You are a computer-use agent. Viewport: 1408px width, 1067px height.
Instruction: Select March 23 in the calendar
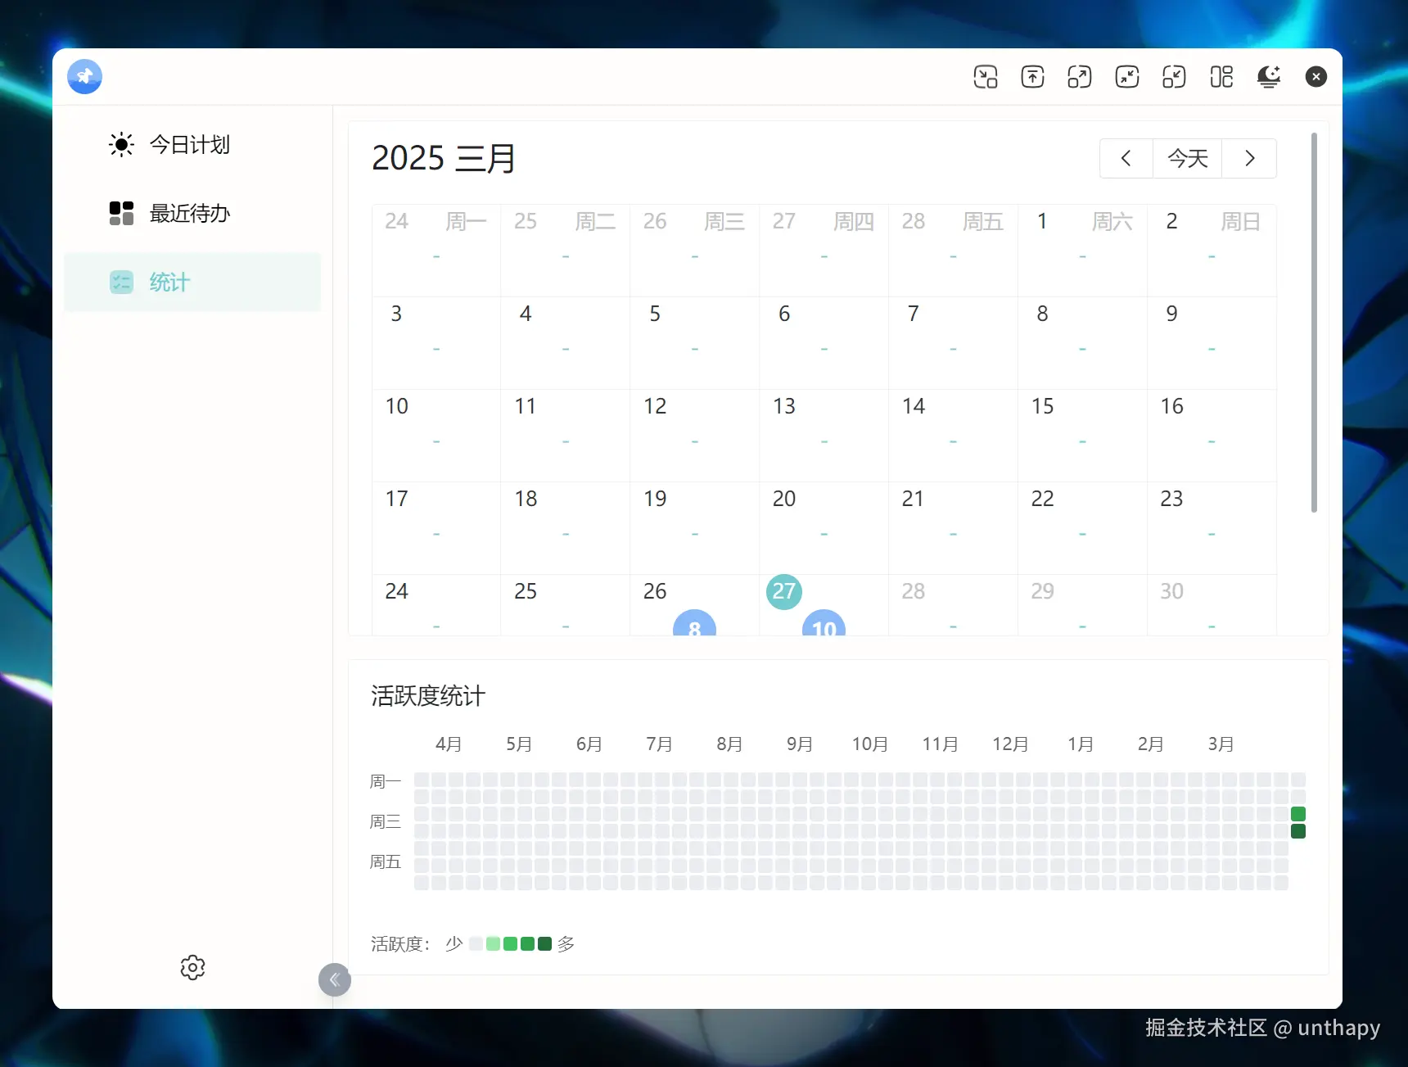[1212, 528]
